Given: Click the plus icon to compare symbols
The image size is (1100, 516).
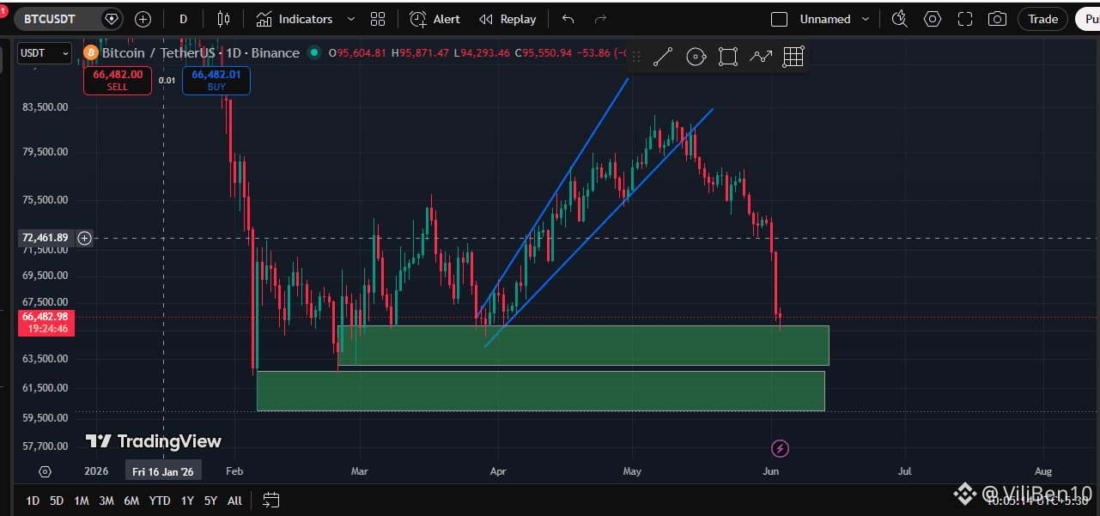Looking at the screenshot, I should [143, 19].
